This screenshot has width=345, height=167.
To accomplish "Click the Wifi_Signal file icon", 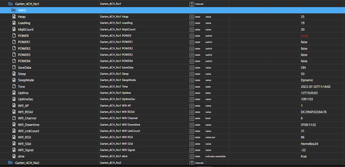I will (x=14, y=150).
